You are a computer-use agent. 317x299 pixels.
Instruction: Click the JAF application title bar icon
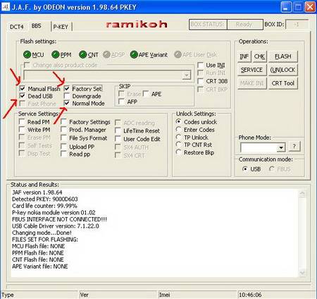(6, 7)
